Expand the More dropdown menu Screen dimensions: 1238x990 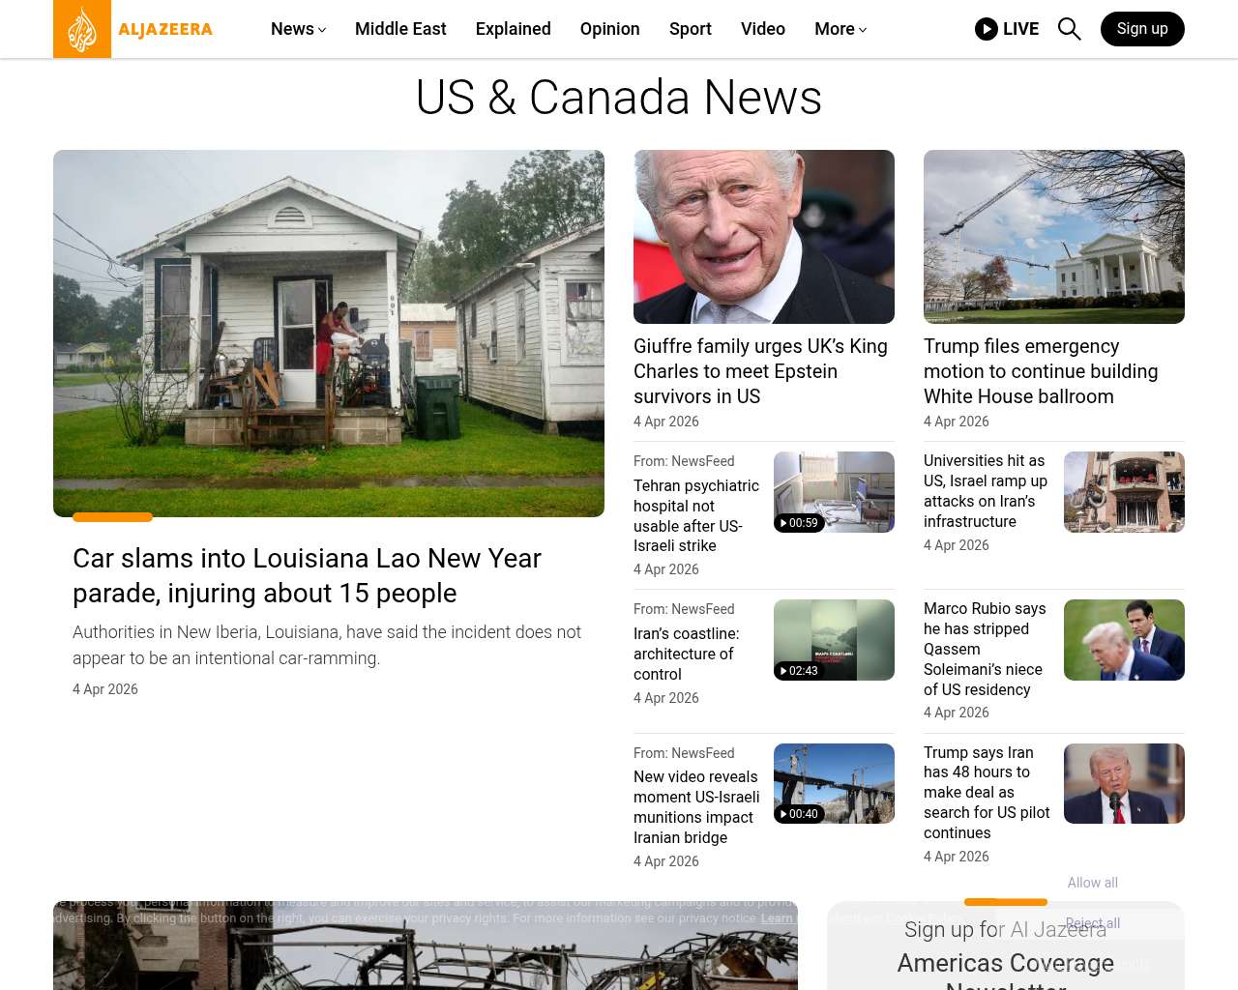840,29
